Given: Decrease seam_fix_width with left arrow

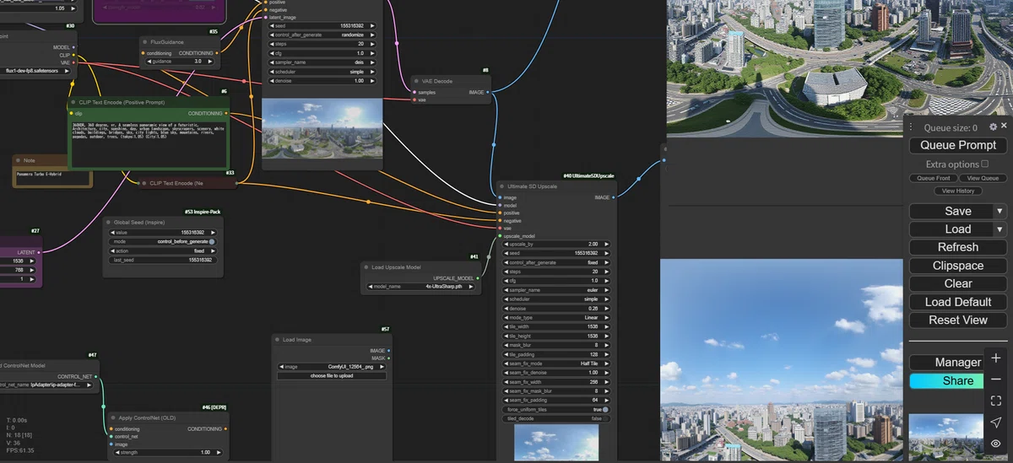Looking at the screenshot, I should [506, 382].
